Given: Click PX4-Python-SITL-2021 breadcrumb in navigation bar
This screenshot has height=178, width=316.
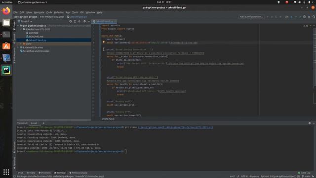Looking at the screenshot, I should tap(52, 17).
